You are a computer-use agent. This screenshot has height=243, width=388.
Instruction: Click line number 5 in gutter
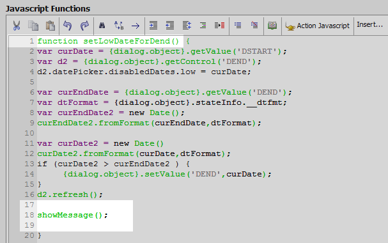point(32,82)
